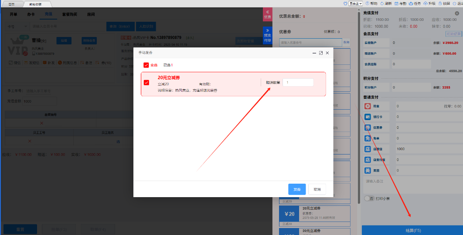This screenshot has width=463, height=235.
Task: Toggle the 打印小票 print receipt switch
Action: (x=369, y=198)
